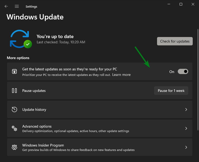Go back with the back arrow

pos(6,6)
